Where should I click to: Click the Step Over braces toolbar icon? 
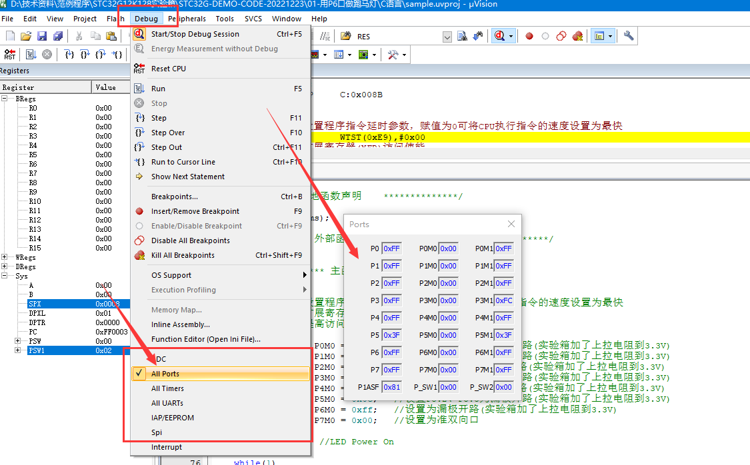click(x=85, y=55)
